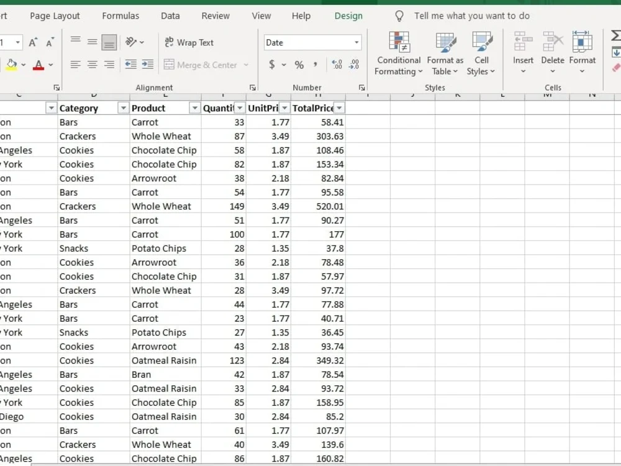
Task: Apply Comma Style
Action: pyautogui.click(x=315, y=65)
